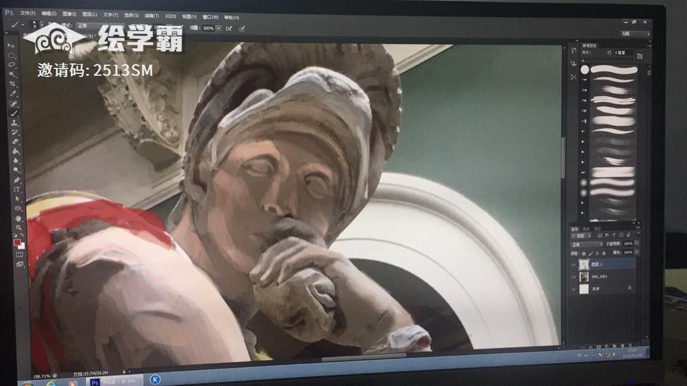Open the 帮助(H) menu

(x=232, y=17)
